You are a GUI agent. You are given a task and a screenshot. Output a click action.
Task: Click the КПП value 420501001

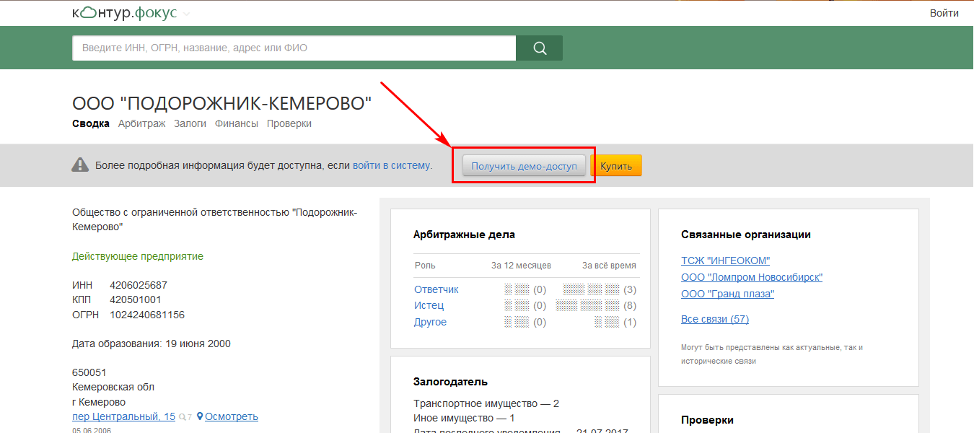pyautogui.click(x=136, y=299)
